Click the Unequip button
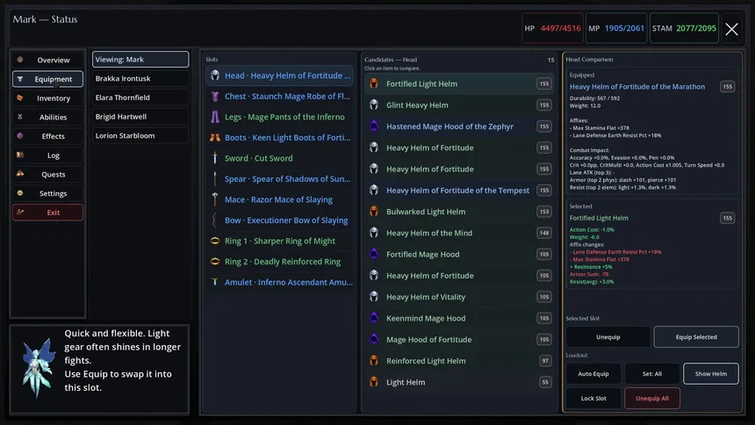Image resolution: width=755 pixels, height=425 pixels. click(608, 337)
